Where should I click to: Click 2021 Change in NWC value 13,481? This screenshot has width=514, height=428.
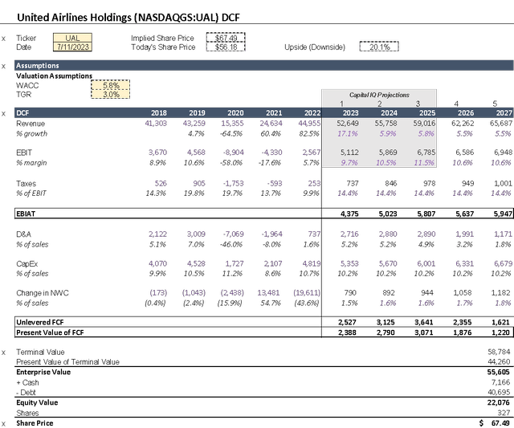(268, 292)
